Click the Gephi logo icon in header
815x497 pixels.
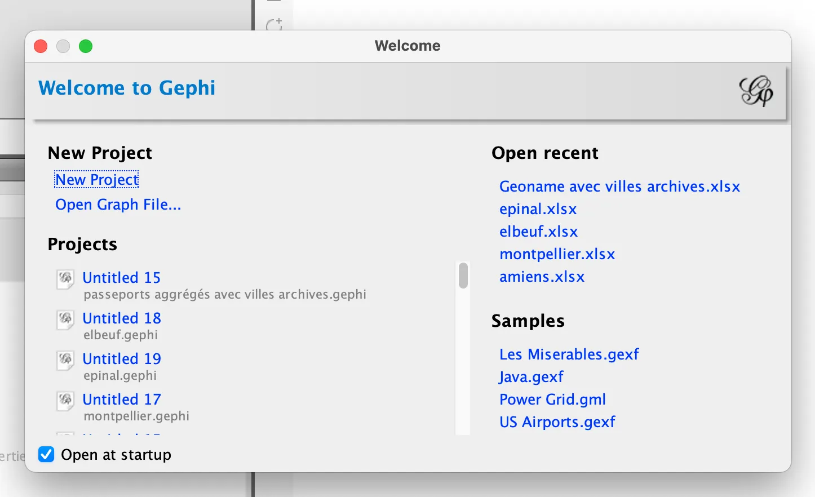click(x=756, y=91)
